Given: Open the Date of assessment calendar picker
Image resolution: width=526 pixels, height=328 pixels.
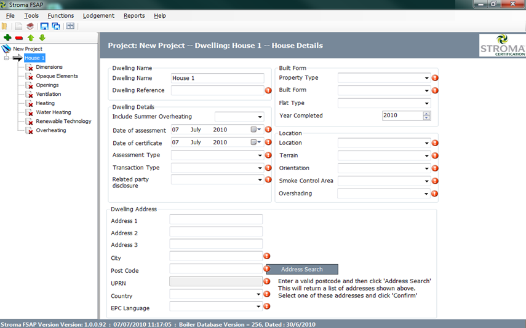Looking at the screenshot, I should click(x=256, y=130).
